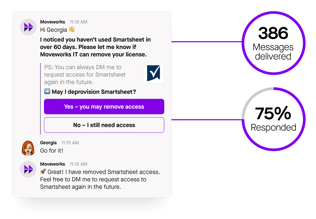Click the 75% Responded progress ring
316x219 pixels.
click(273, 119)
